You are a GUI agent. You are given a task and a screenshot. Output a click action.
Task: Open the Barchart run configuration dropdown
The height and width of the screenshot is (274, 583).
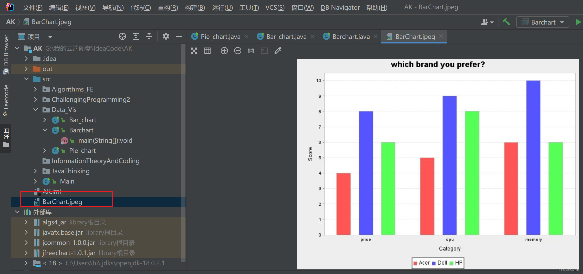tap(543, 22)
